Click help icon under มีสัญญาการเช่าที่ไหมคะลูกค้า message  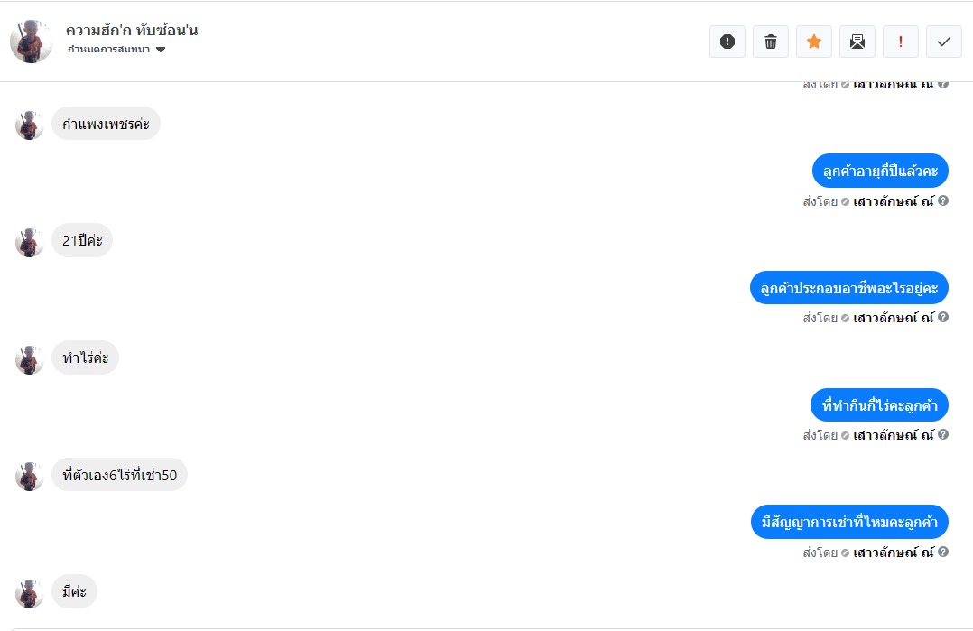(x=943, y=552)
